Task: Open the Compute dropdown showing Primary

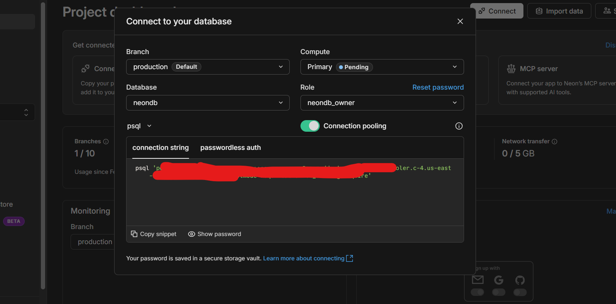Action: tap(382, 67)
